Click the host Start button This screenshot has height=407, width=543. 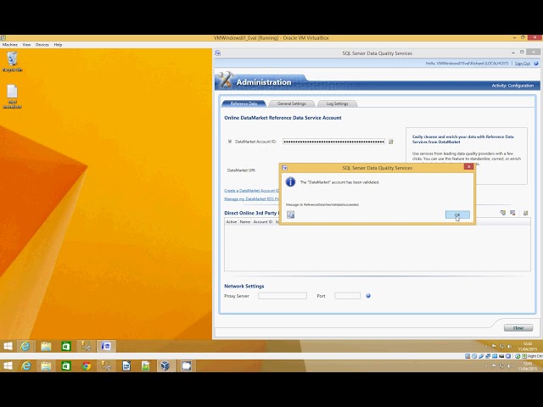tap(8, 365)
